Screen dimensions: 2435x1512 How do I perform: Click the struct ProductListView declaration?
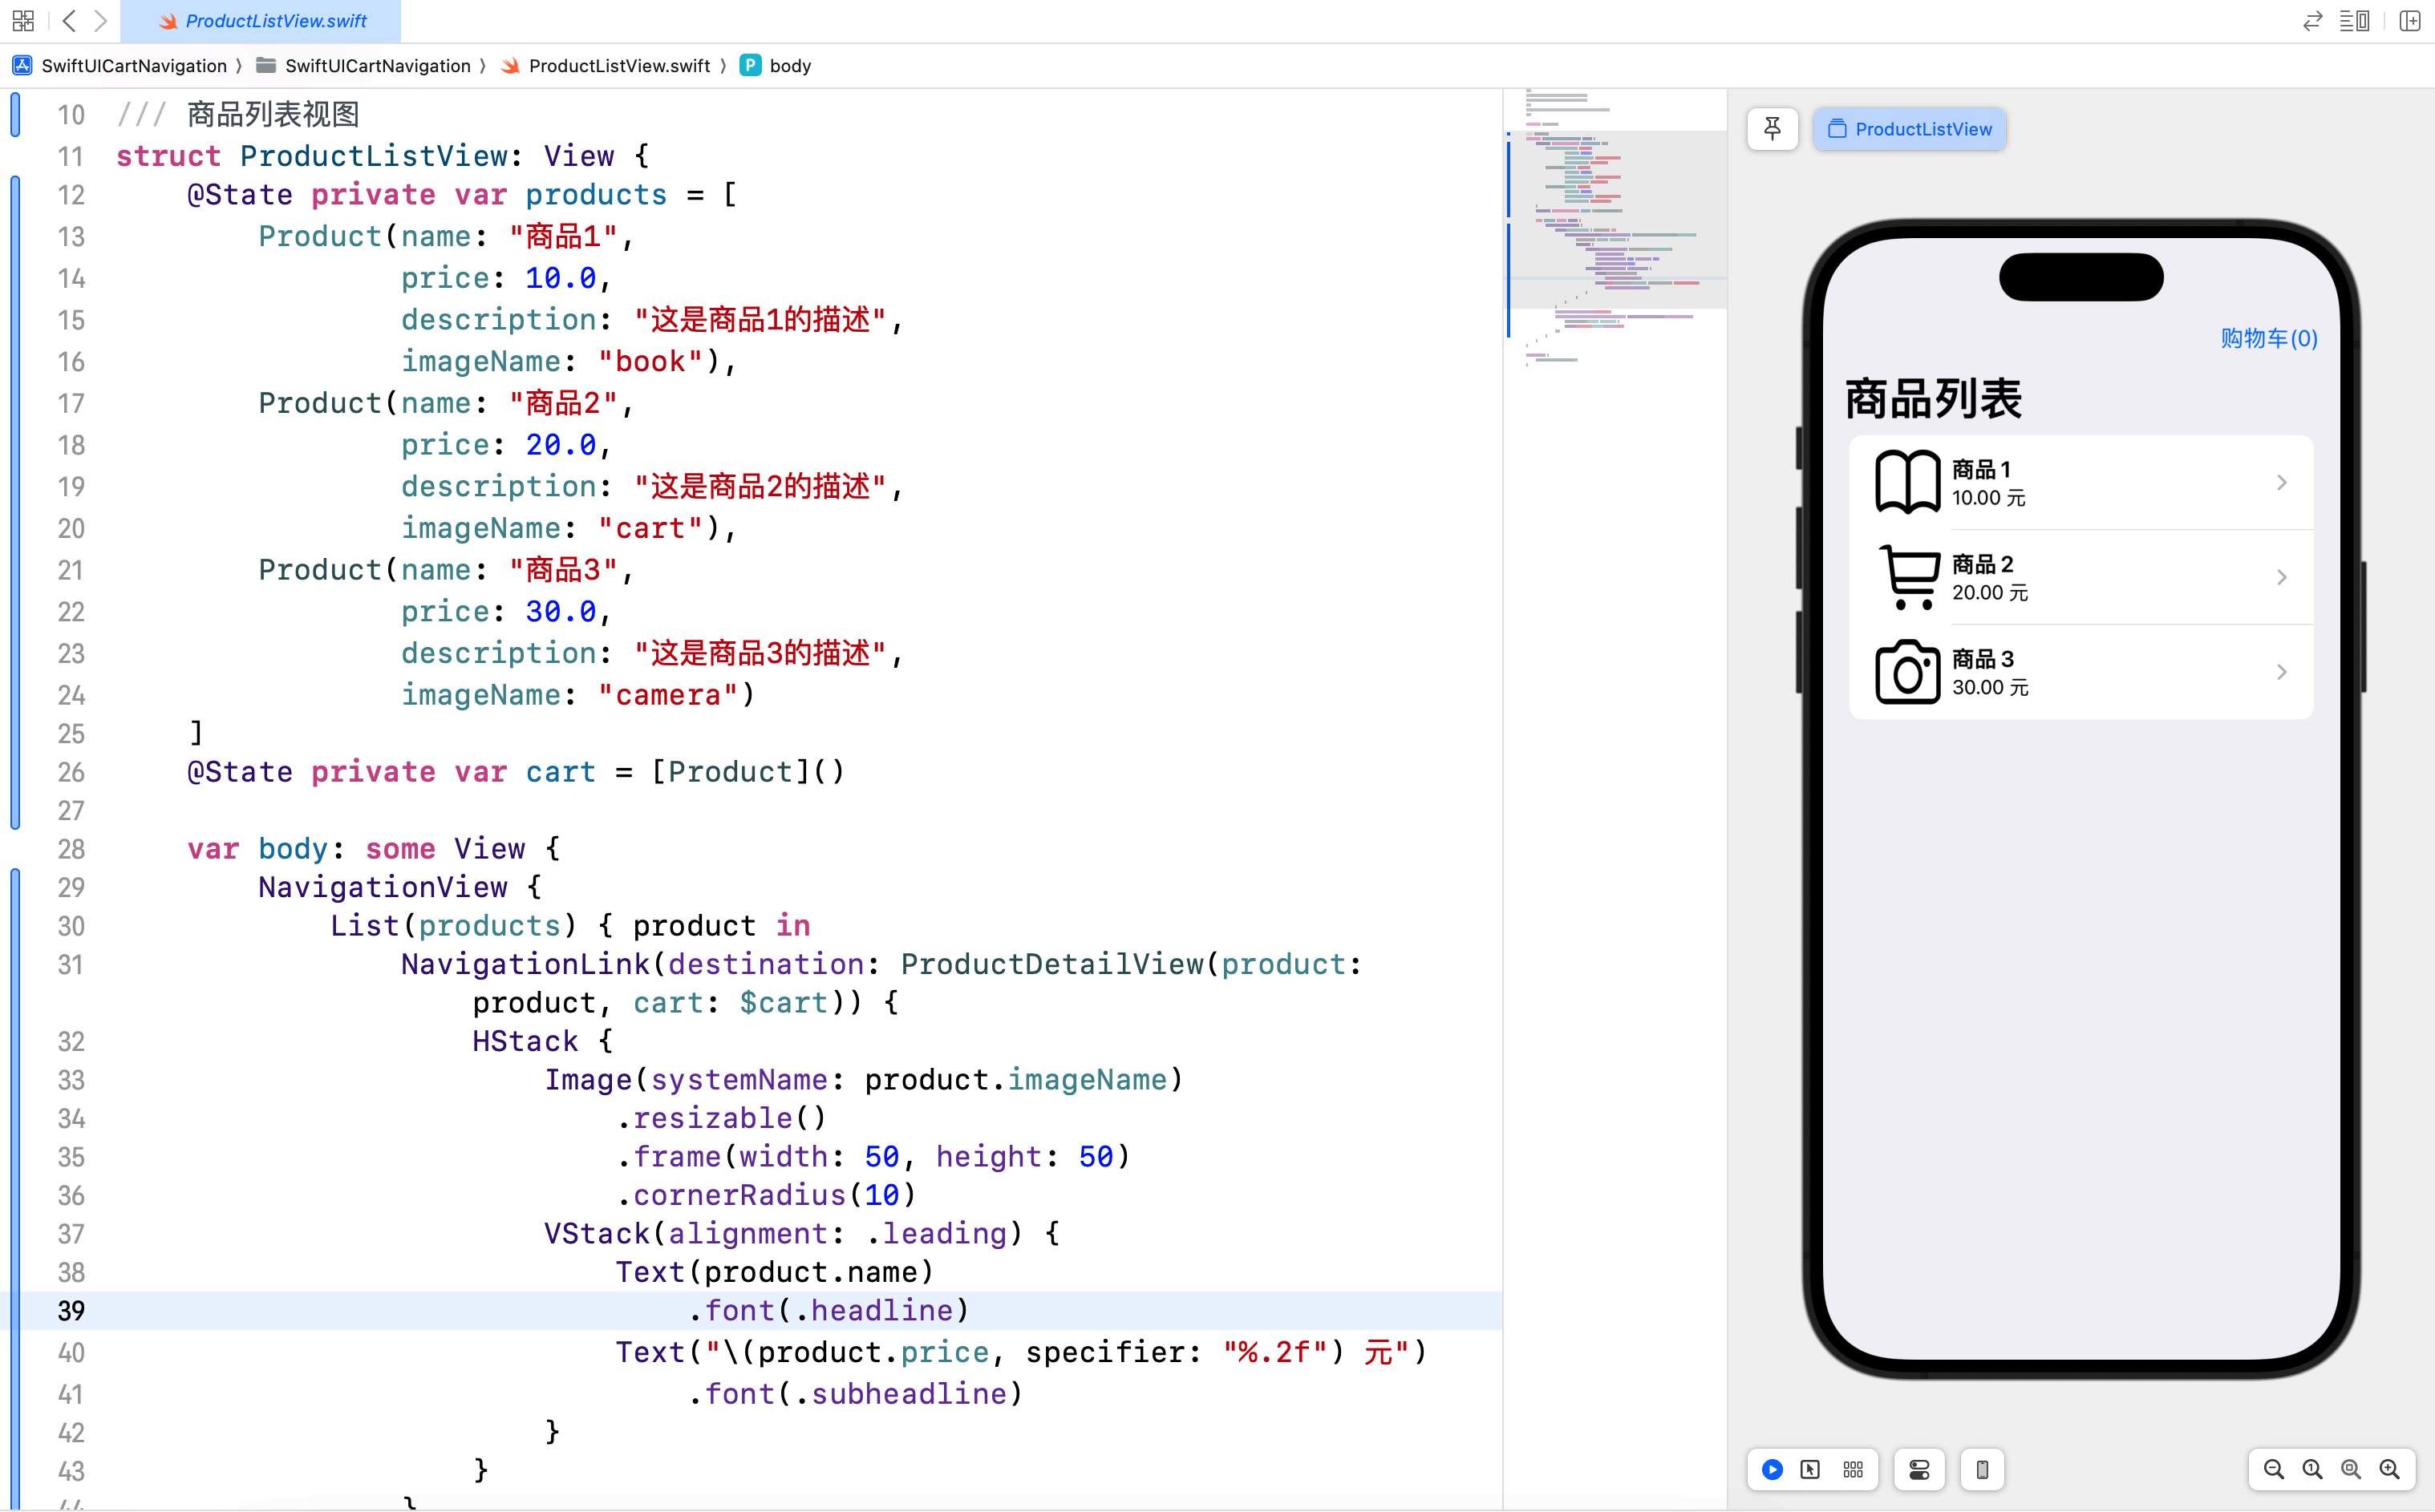click(x=383, y=156)
